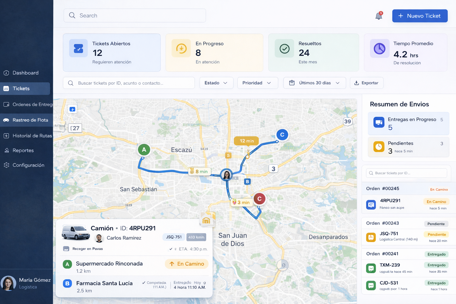Image resolution: width=456 pixels, height=304 pixels.
Task: Click the red C destination marker
Action: click(x=259, y=199)
